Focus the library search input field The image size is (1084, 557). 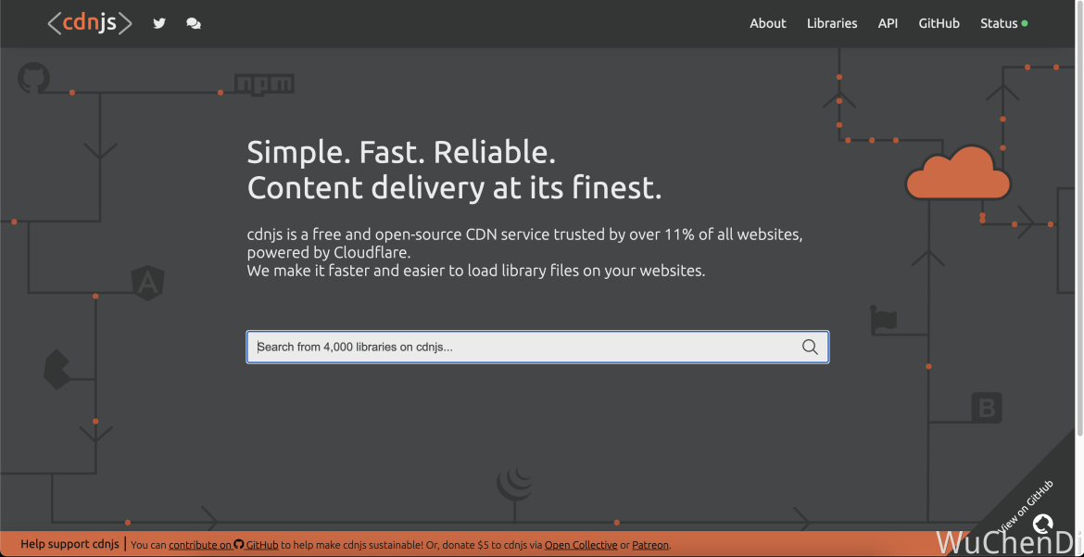(x=537, y=347)
